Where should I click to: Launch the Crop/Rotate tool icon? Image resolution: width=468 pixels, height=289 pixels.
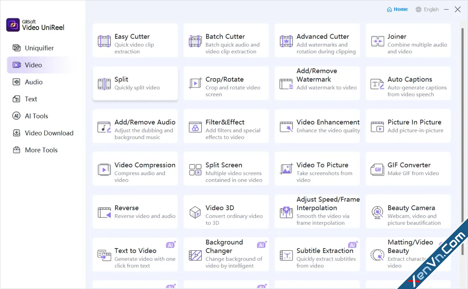click(195, 84)
